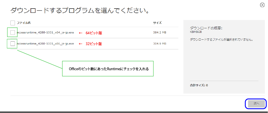
Task: Click the 384.2 MB size value
Action: point(160,33)
